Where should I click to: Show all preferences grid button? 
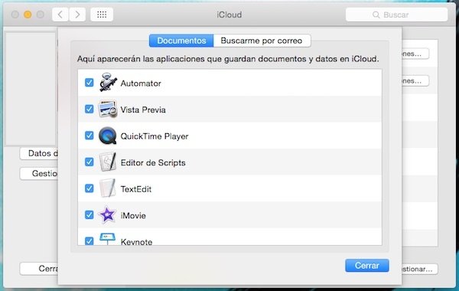(102, 15)
